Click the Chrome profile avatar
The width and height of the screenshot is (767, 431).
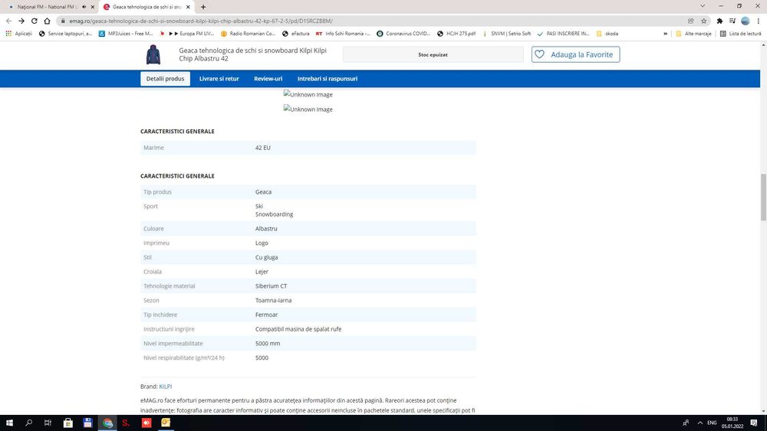[x=746, y=21]
